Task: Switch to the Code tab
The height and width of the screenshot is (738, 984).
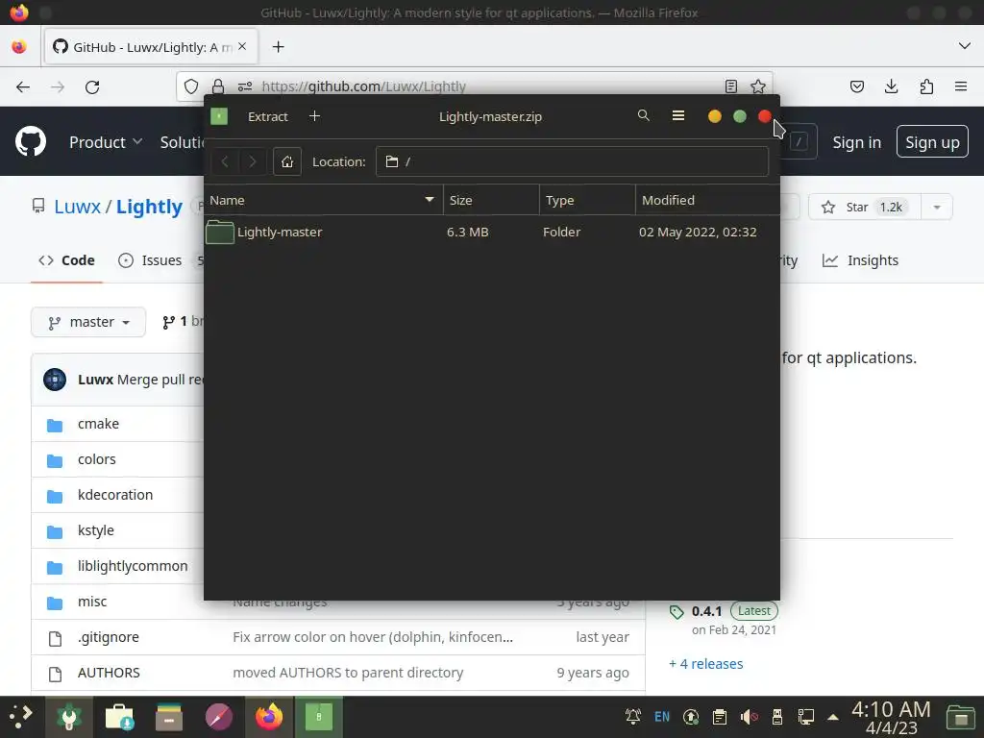Action: pyautogui.click(x=66, y=260)
